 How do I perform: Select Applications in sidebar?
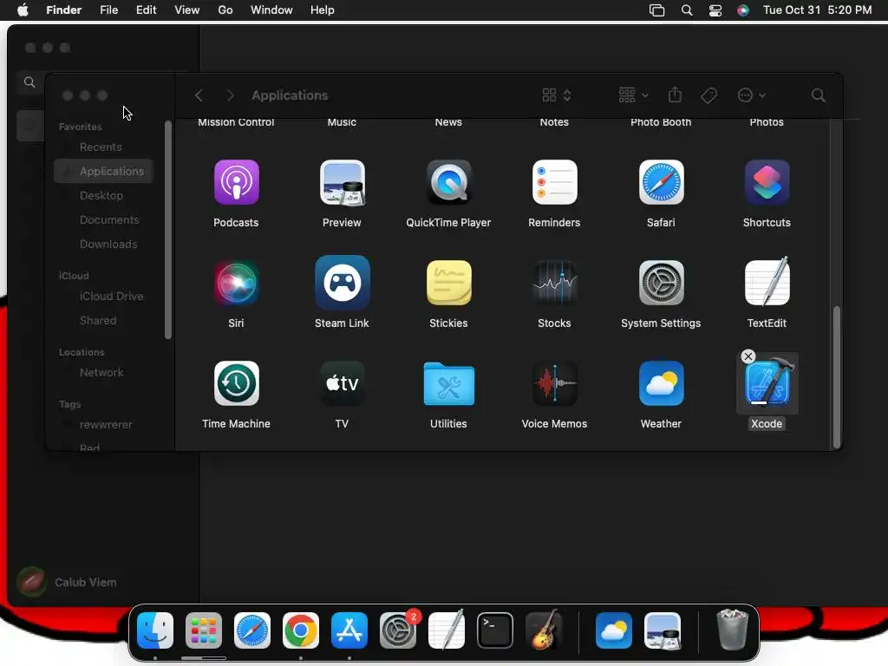pyautogui.click(x=103, y=171)
